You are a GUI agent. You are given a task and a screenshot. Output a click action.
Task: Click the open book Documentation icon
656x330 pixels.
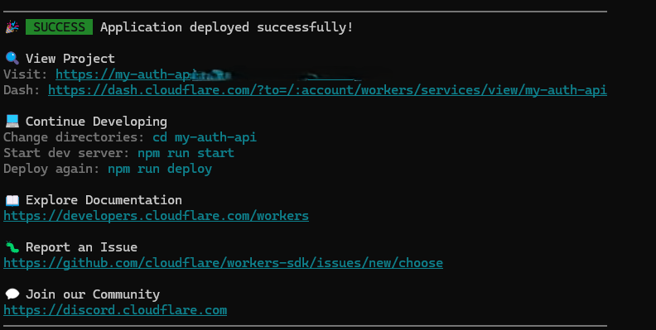12,200
